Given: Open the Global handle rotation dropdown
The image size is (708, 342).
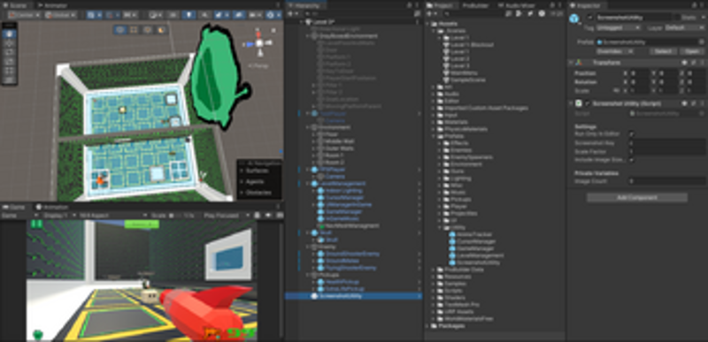Looking at the screenshot, I should coord(62,15).
